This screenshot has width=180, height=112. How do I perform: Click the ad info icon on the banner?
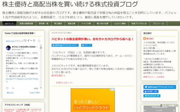[111, 89]
